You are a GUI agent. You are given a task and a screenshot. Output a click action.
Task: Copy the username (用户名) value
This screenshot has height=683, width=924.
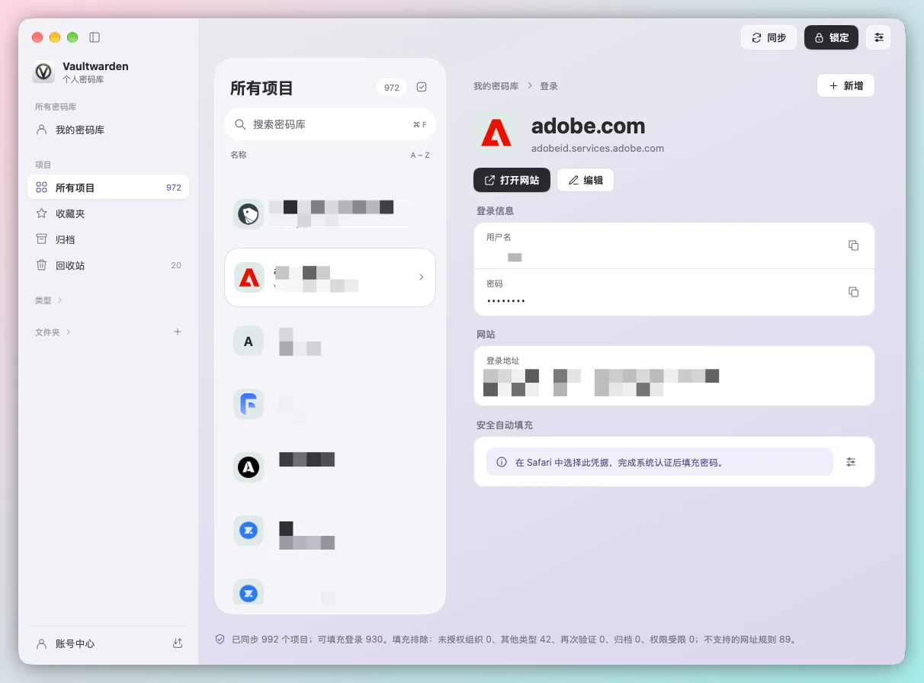click(x=854, y=245)
